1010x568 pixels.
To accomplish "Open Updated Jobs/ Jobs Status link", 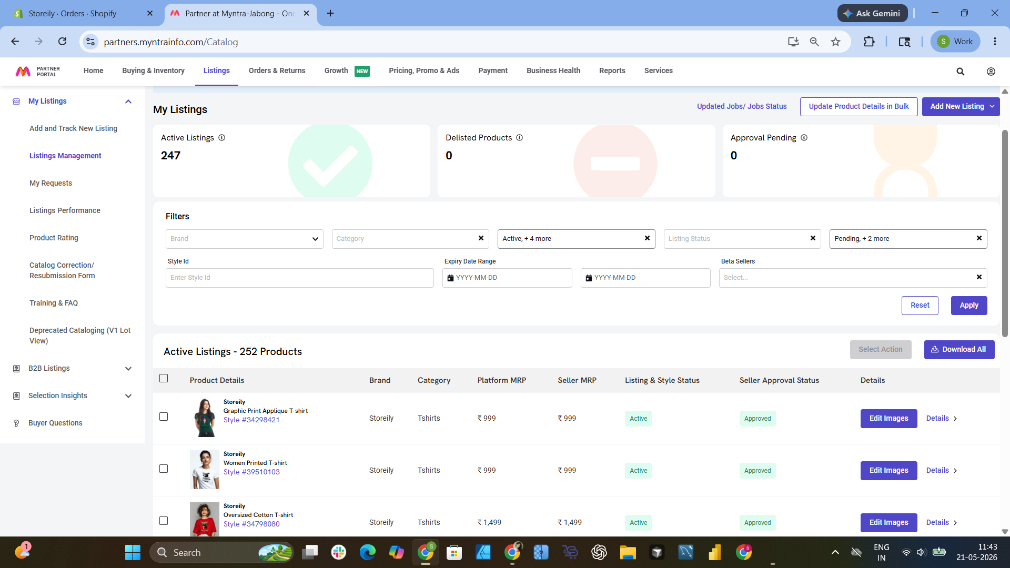I will click(742, 106).
